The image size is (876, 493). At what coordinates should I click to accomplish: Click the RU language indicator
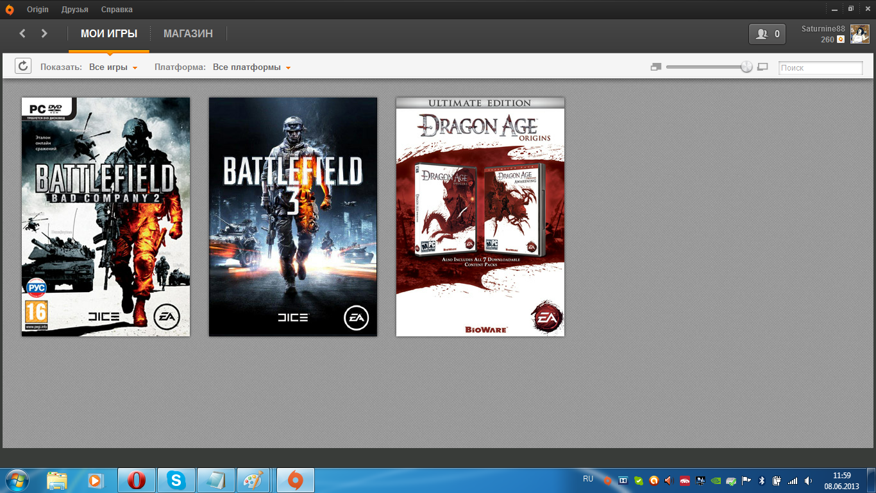[588, 479]
